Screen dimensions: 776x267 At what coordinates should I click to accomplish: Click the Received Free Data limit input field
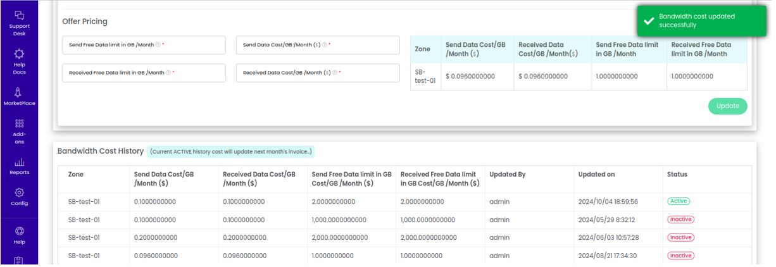tap(144, 73)
